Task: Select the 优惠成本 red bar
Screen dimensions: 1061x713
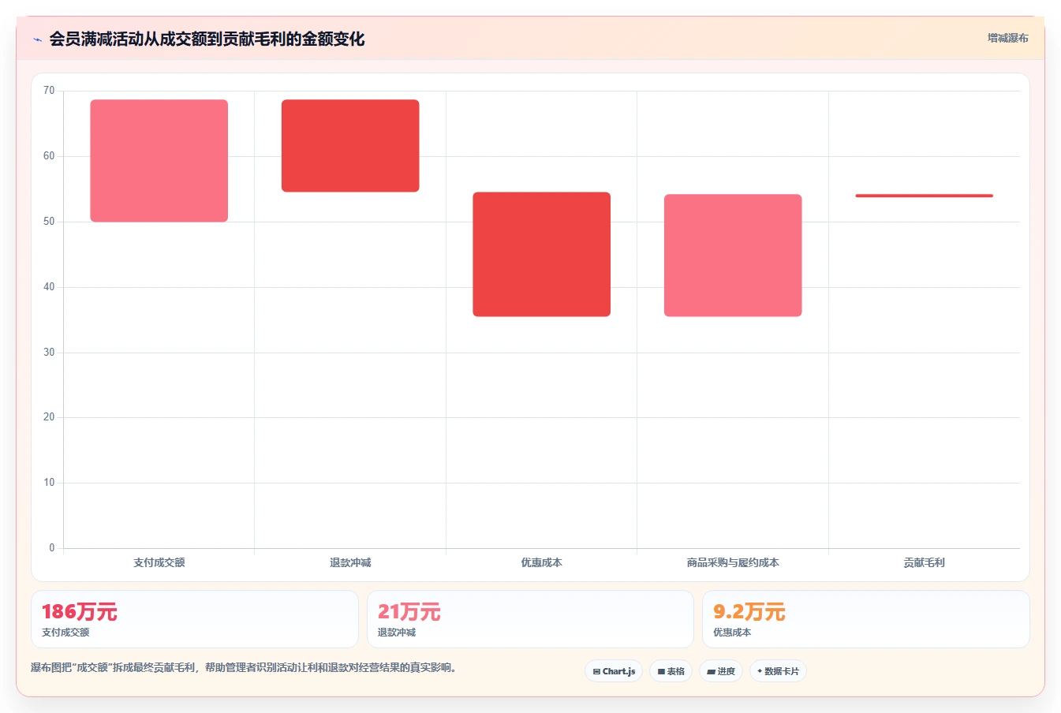Action: coord(542,254)
